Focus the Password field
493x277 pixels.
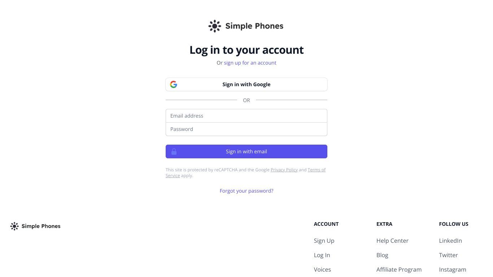click(x=247, y=129)
